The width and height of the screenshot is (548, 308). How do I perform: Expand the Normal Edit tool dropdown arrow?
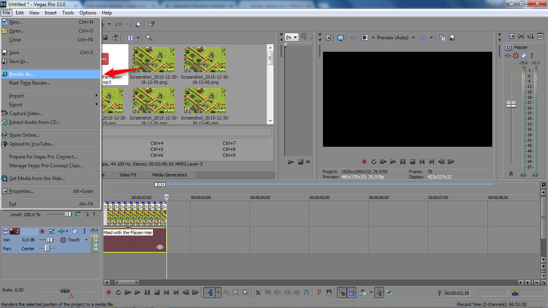pyautogui.click(x=219, y=293)
